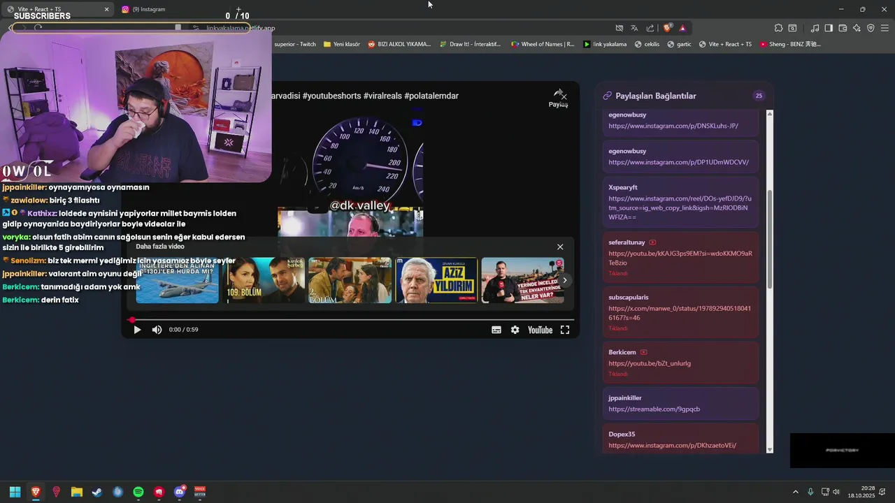Open the 'Yeni klasör' bookmark folder
Screen dimensions: 895x503
coord(342,44)
